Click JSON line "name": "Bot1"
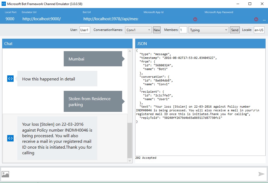 coord(155,69)
